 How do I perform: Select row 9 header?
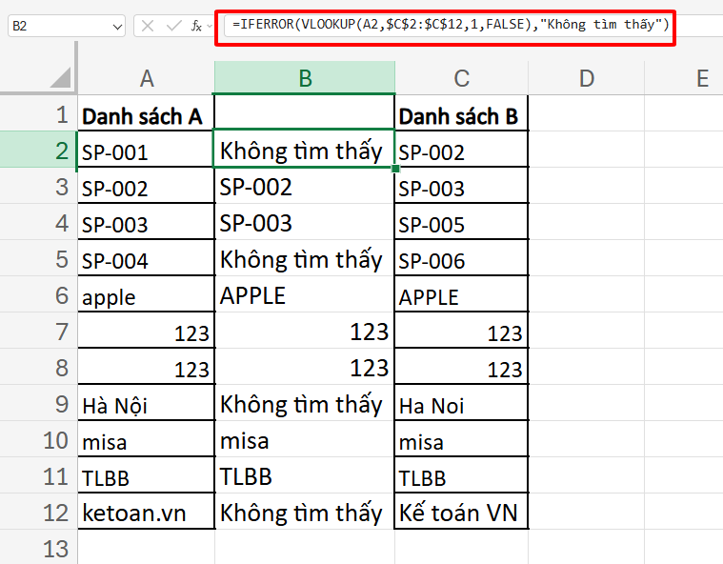pos(39,403)
